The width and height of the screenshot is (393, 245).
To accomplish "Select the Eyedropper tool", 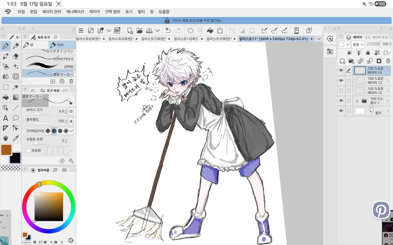I will click(16, 138).
